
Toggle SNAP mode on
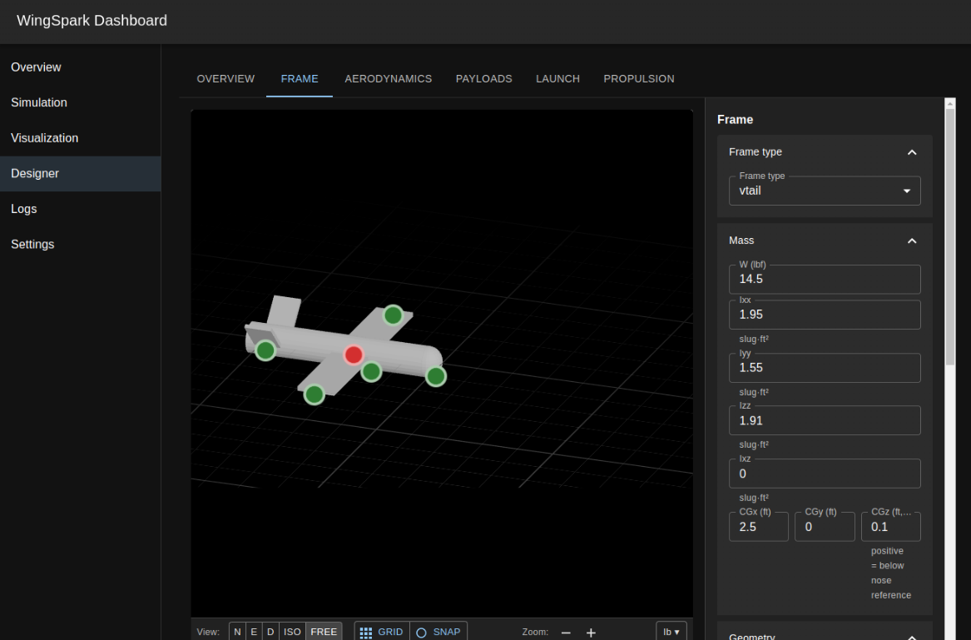(x=438, y=632)
